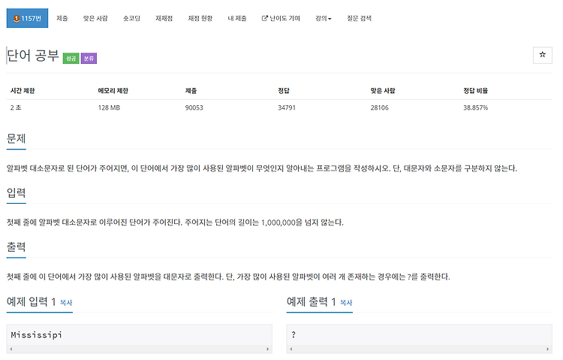Viewport: 563px width, 360px height.
Task: Click the 128 MB memory limit value
Action: click(109, 107)
